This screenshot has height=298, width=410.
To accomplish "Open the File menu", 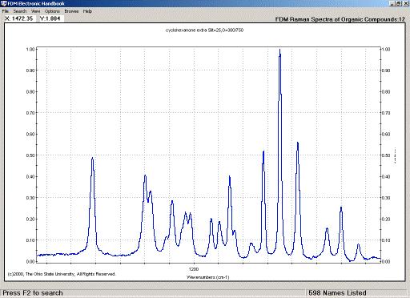I will tap(6, 11).
